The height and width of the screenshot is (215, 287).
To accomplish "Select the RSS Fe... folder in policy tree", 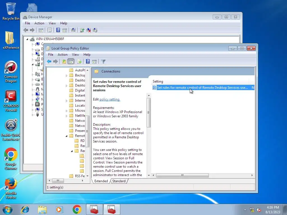I will pos(77,176).
